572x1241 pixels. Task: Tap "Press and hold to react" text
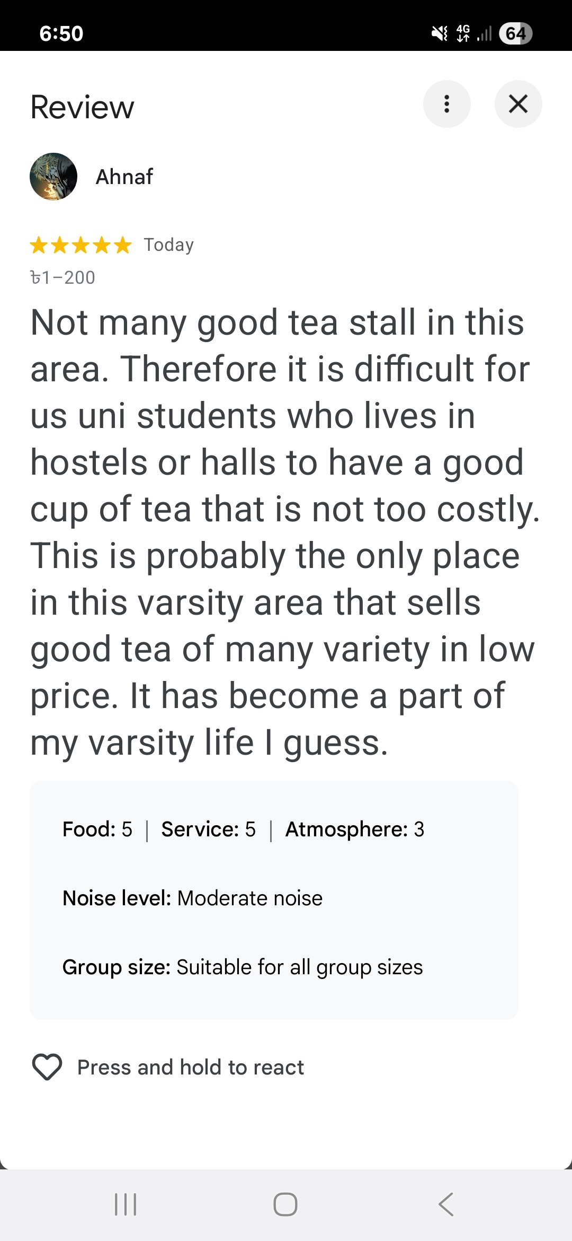191,1067
